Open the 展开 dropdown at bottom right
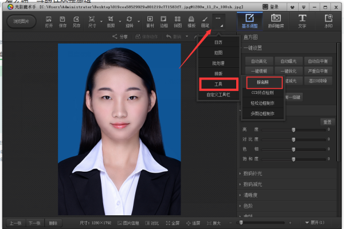The height and width of the screenshot is (229, 344). tap(314, 223)
